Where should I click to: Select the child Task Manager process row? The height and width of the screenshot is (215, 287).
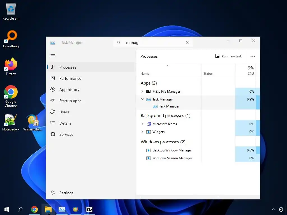click(x=198, y=106)
